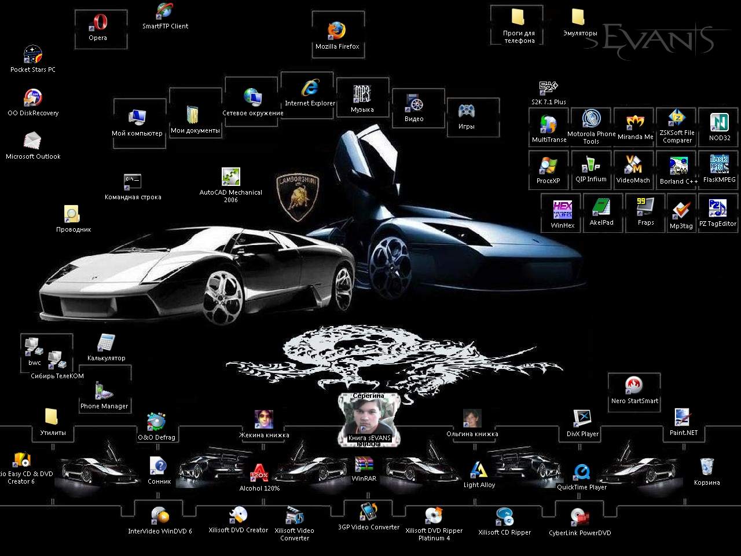Launch SmartFTP Client icon
Screen dimensions: 741x556
coord(165,11)
